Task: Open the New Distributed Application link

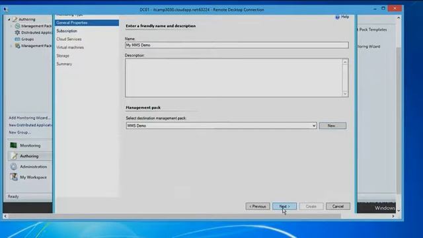Action: click(30, 125)
